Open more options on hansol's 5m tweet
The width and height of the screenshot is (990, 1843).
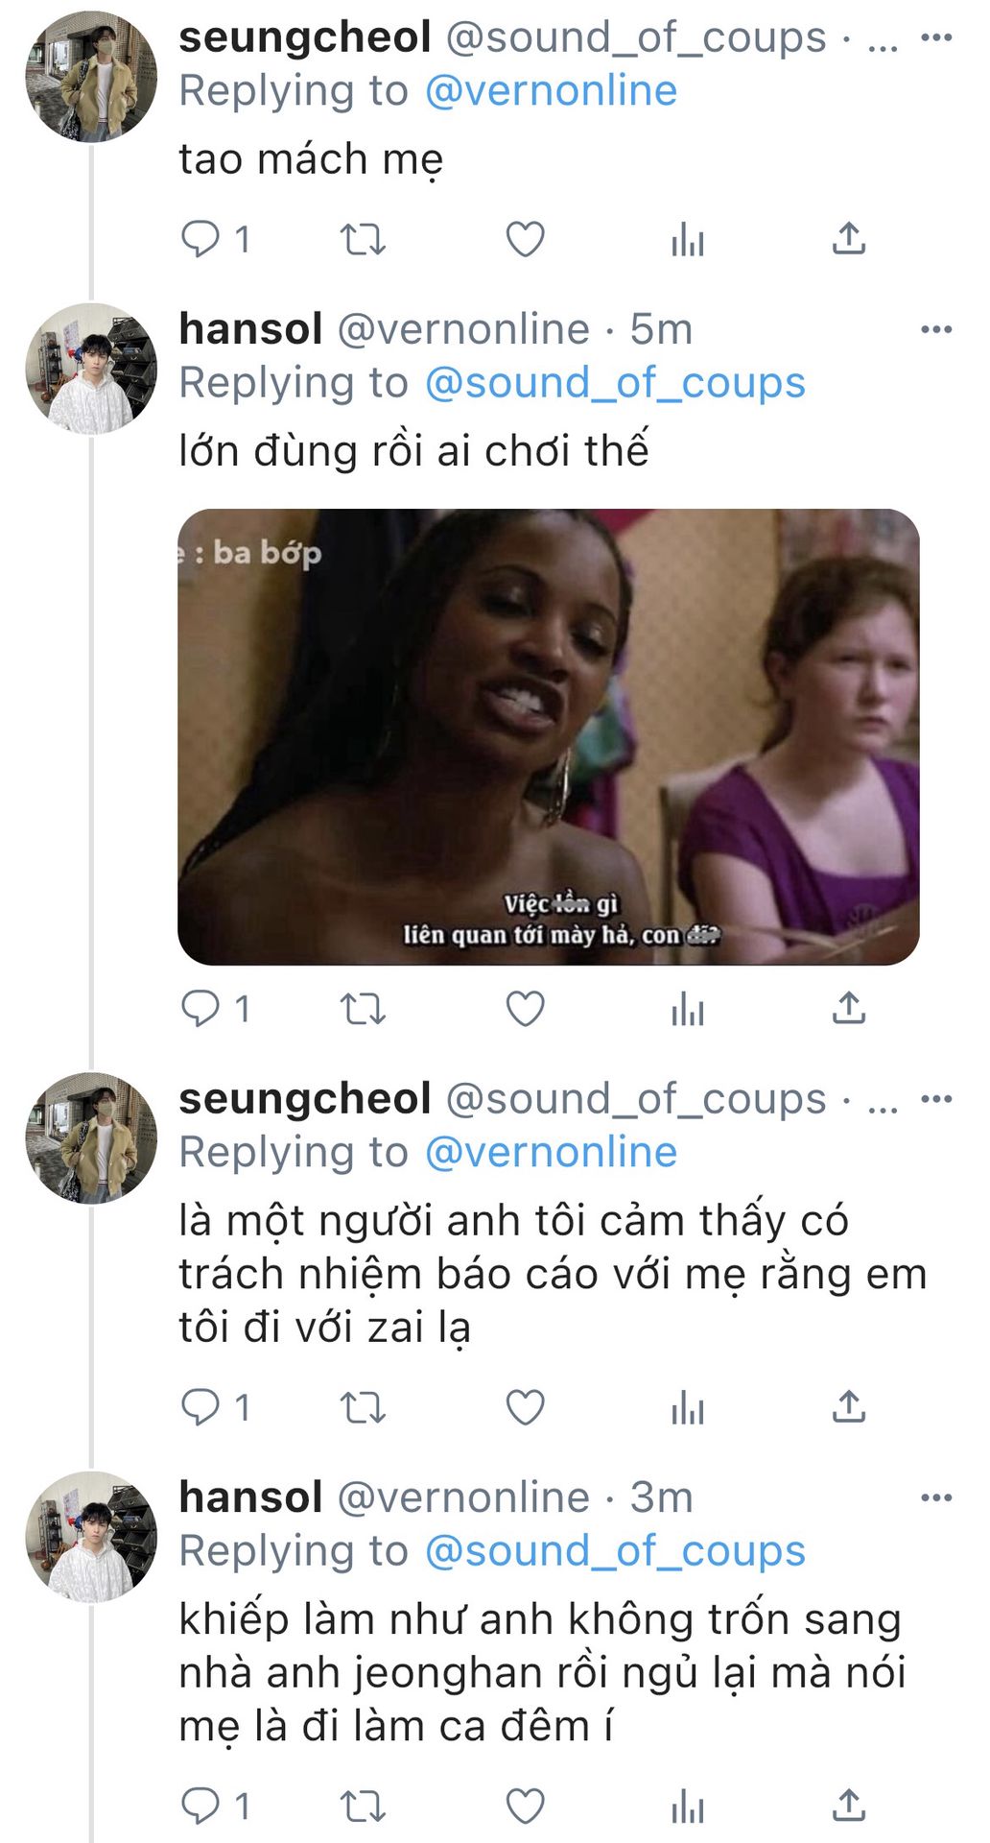coord(936,329)
